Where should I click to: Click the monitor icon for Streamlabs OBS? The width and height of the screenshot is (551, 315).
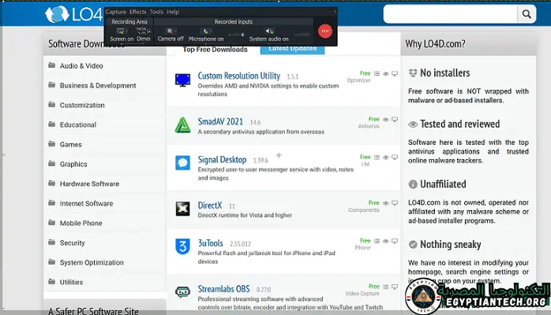click(x=395, y=287)
